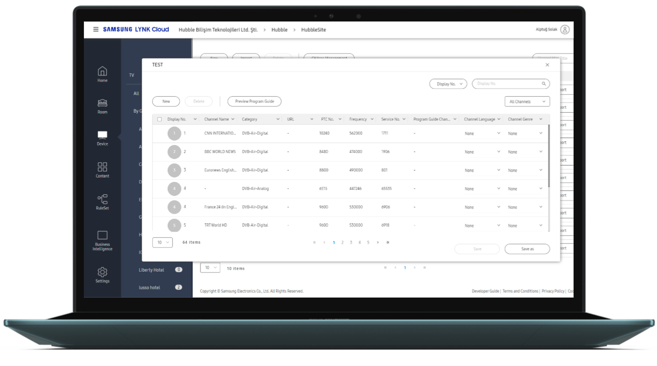Click the Display No. search input field
Viewport: 657px width, 366px height.
(x=507, y=84)
